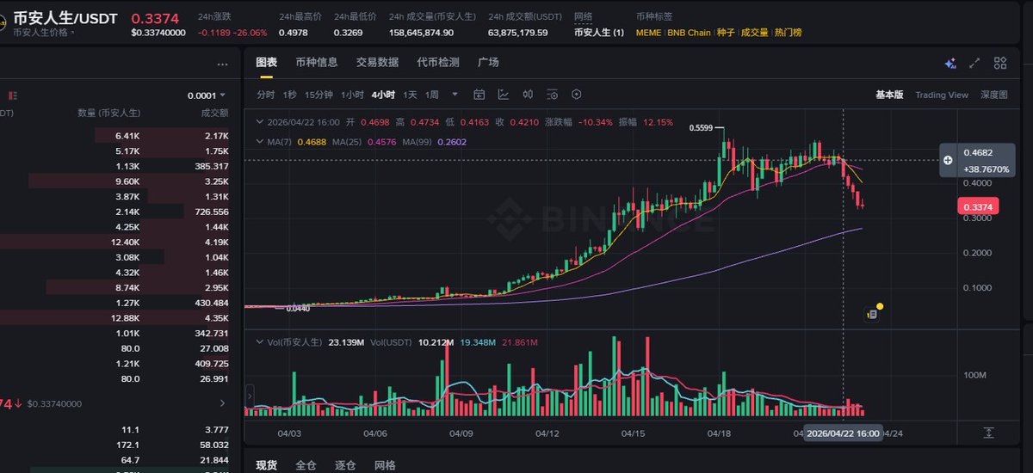The height and width of the screenshot is (473, 1033).
Task: Open the go-to-date calendar icon
Action: pos(479,95)
